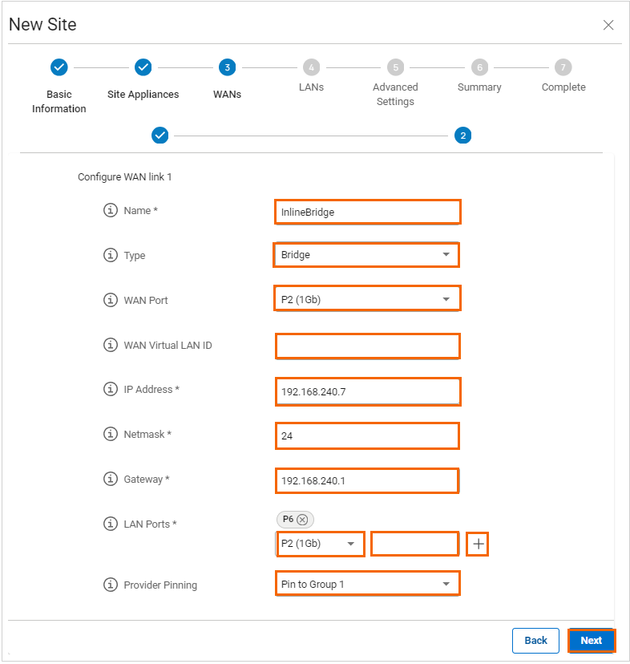Image resolution: width=630 pixels, height=664 pixels.
Task: Open the LAN Ports P2 (1Gb) dropdown
Action: coord(320,544)
